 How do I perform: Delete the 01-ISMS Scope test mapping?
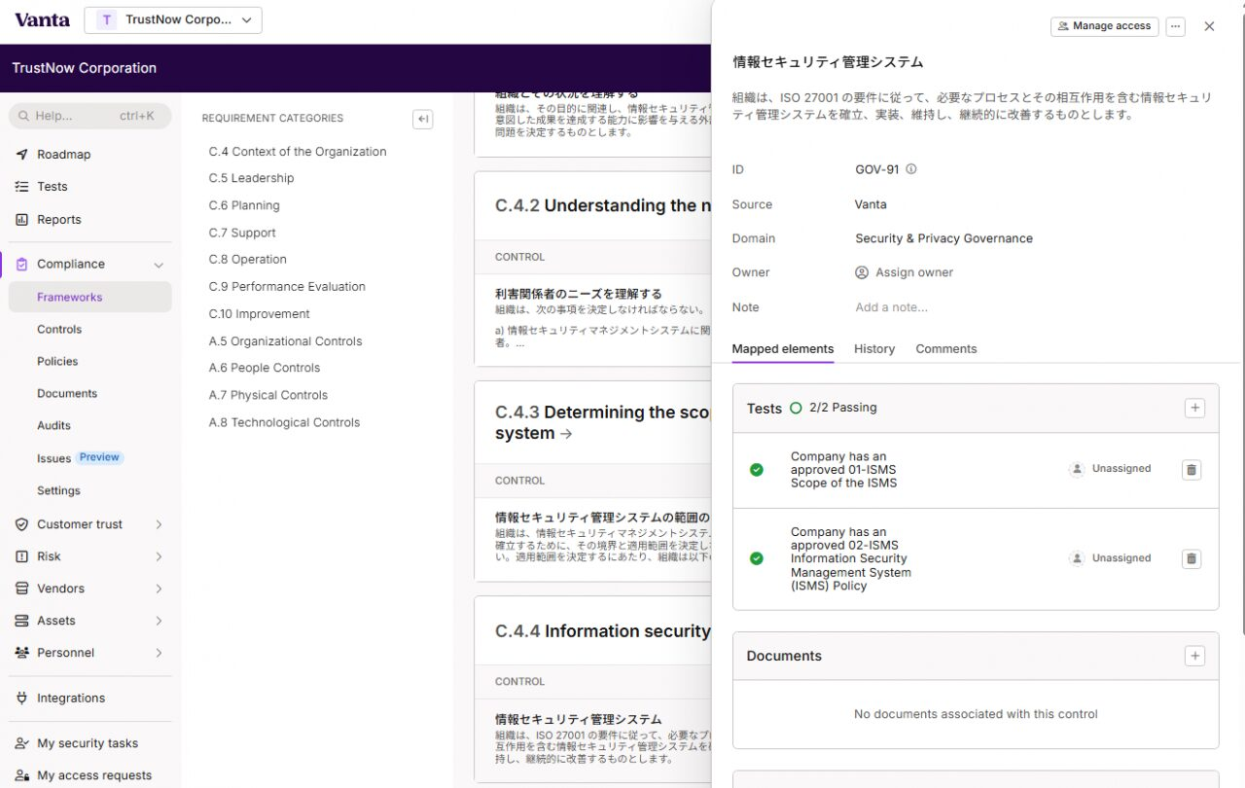click(x=1192, y=470)
